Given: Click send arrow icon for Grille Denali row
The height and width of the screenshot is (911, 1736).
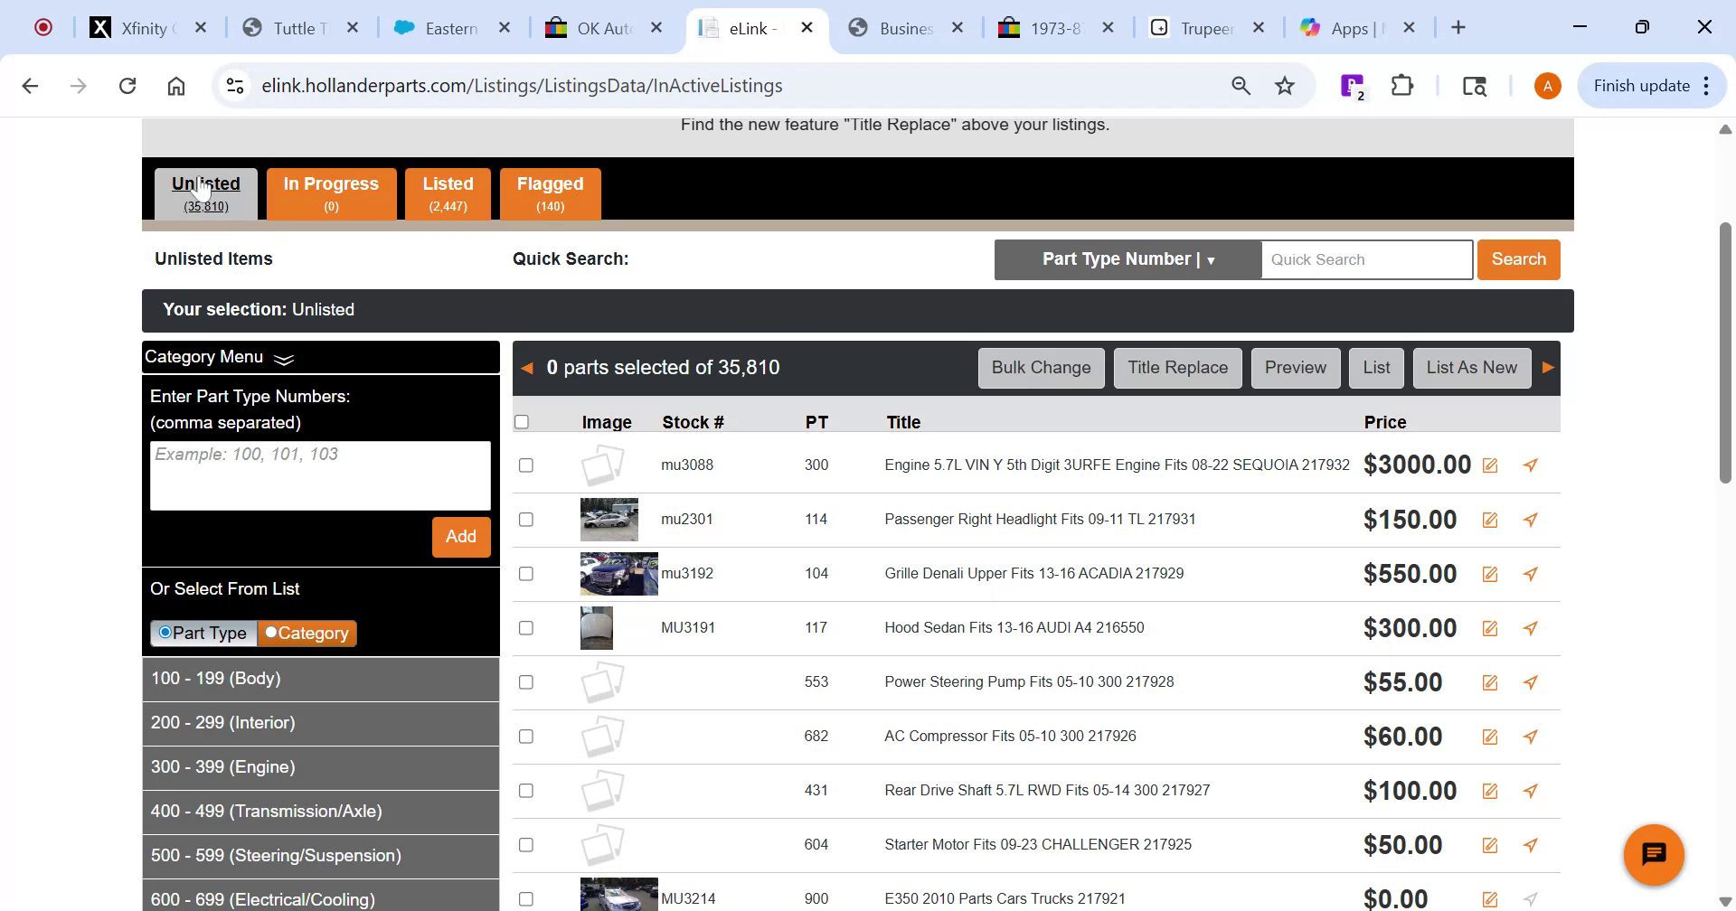Looking at the screenshot, I should [x=1530, y=573].
